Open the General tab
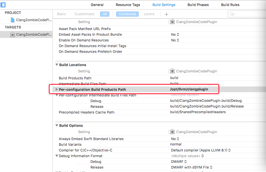Viewport: 266px width, 172px height. pyautogui.click(x=97, y=5)
